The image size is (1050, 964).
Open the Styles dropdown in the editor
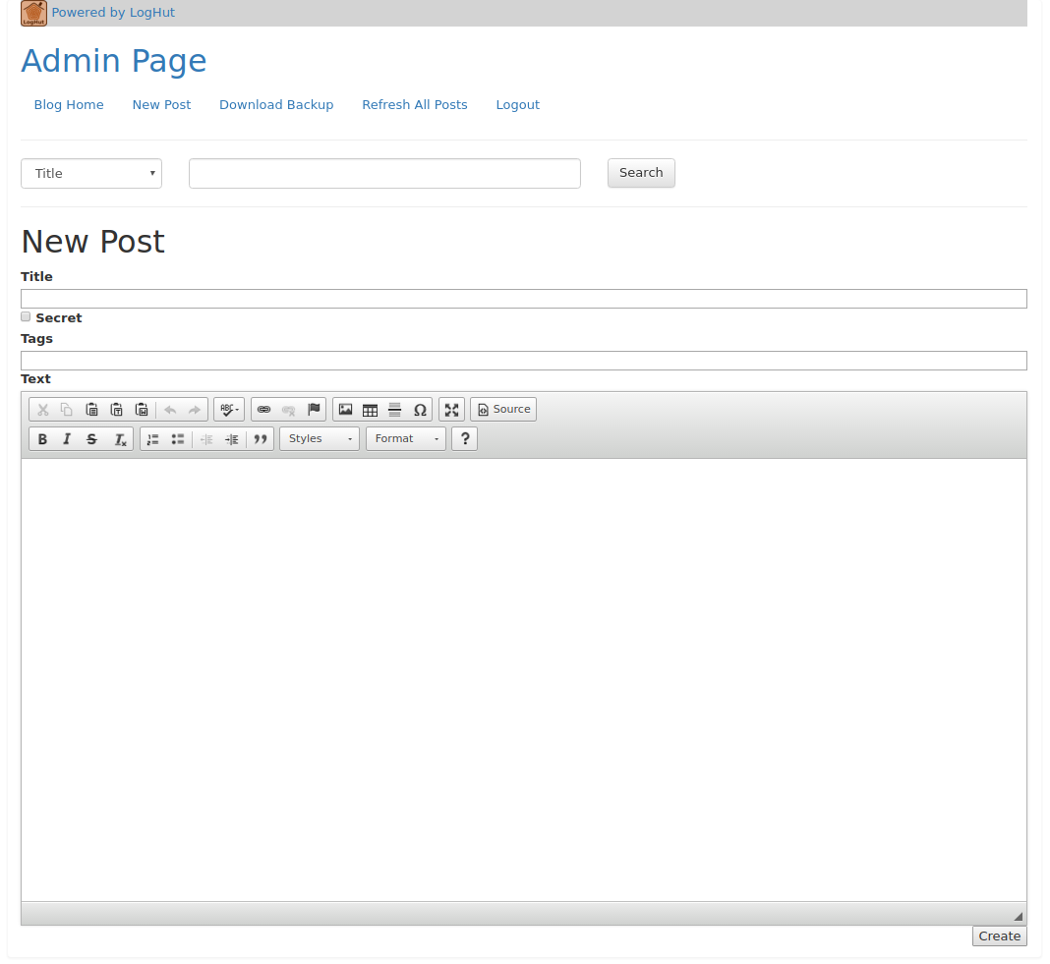(x=319, y=438)
